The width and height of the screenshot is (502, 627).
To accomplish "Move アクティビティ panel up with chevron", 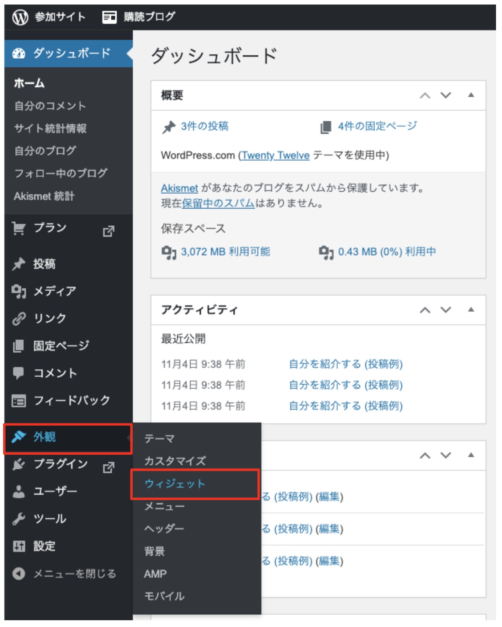I will coord(425,310).
